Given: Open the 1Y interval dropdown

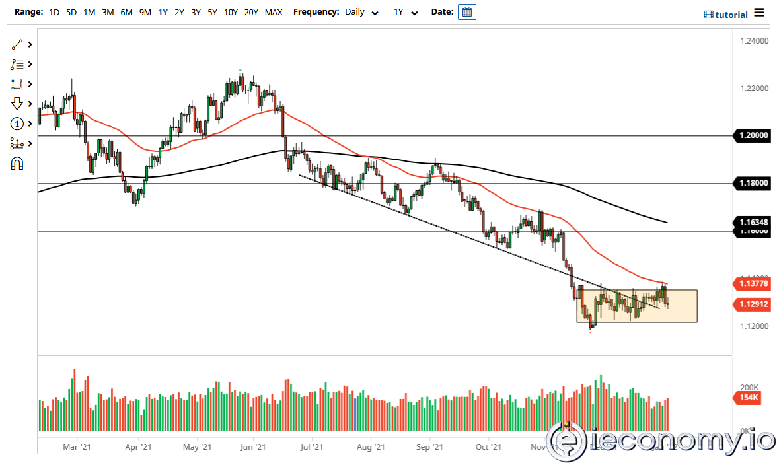Looking at the screenshot, I should [405, 12].
